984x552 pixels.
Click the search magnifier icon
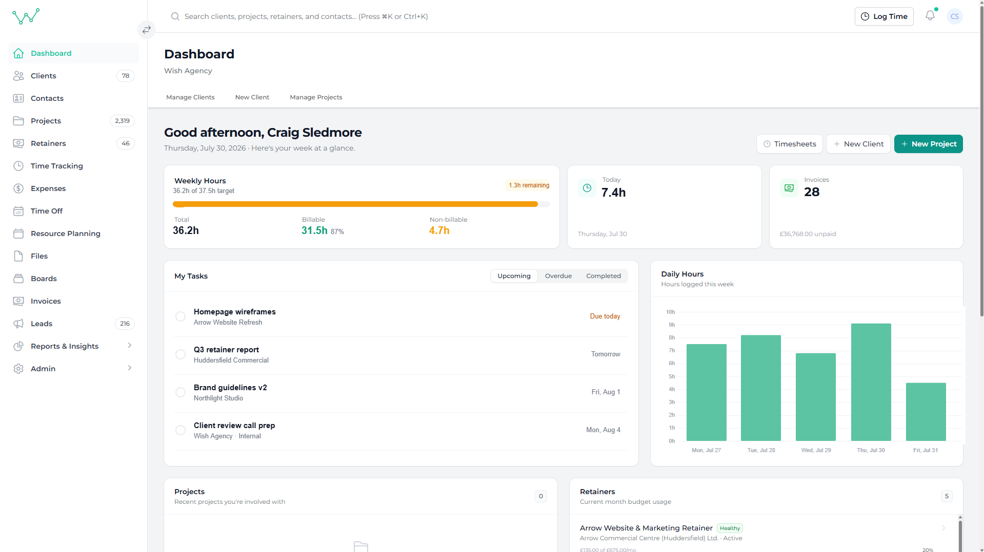(175, 16)
